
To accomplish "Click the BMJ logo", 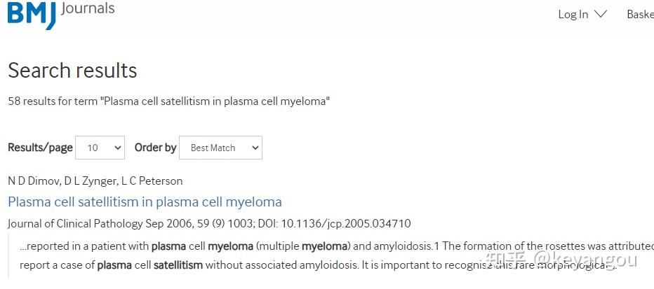I will tap(31, 15).
